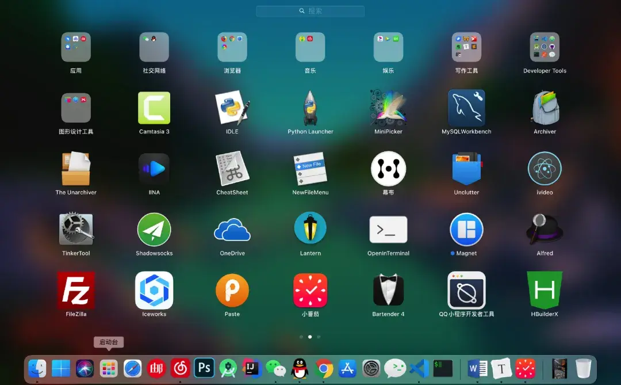Viewport: 621px width, 385px height.
Task: Open Microsoft Word from the Dock
Action: [477, 368]
